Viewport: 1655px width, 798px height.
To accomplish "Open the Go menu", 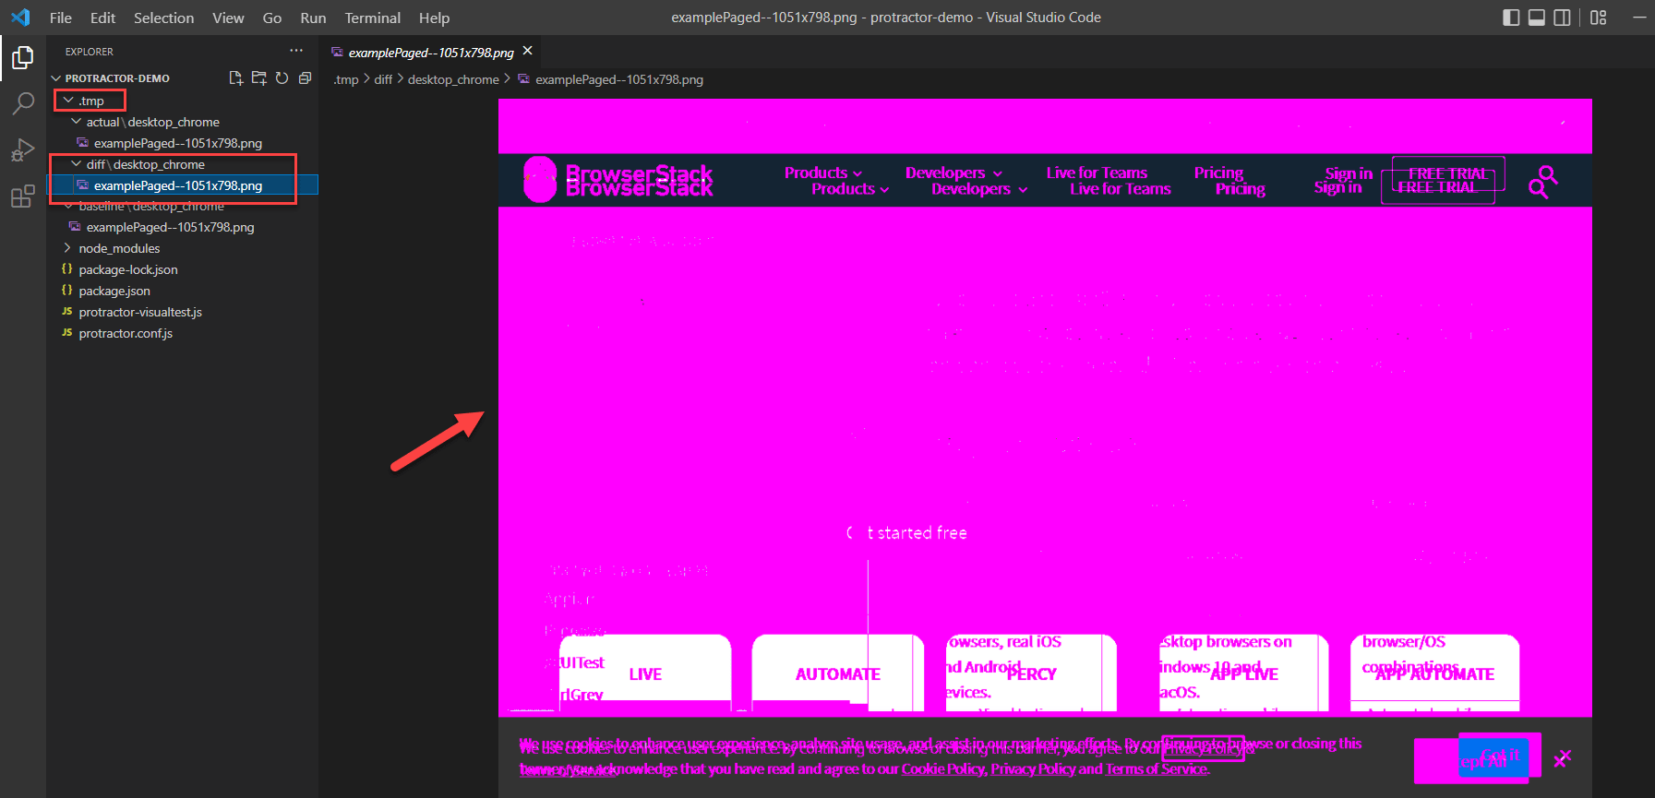I will click(x=272, y=18).
